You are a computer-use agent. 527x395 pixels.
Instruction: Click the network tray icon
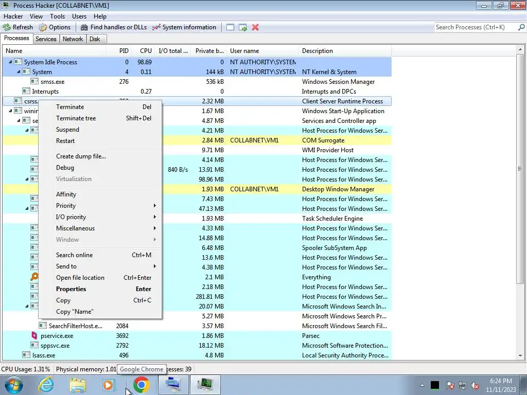(x=463, y=385)
